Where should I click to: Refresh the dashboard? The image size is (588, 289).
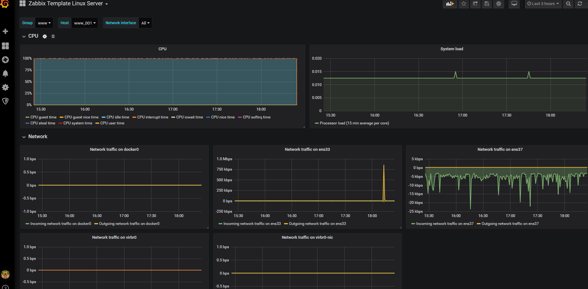pos(580,4)
